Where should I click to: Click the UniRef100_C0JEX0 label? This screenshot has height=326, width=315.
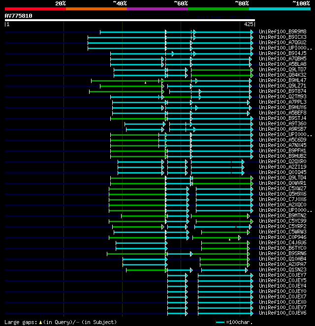[283, 302]
